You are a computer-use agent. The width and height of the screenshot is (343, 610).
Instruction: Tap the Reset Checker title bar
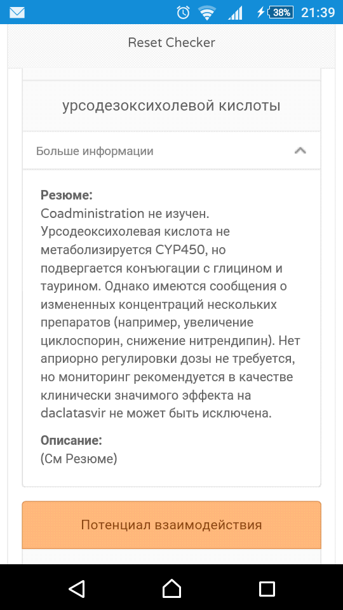tap(171, 43)
